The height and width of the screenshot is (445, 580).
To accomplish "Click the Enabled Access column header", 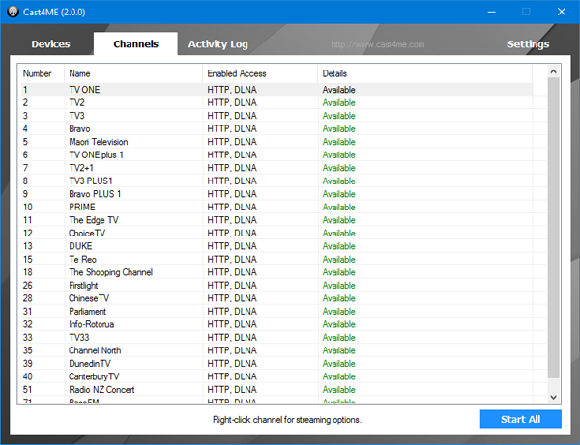I will coord(260,73).
